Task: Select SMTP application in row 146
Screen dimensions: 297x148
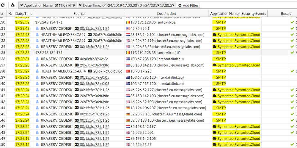Action: coord(221,120)
